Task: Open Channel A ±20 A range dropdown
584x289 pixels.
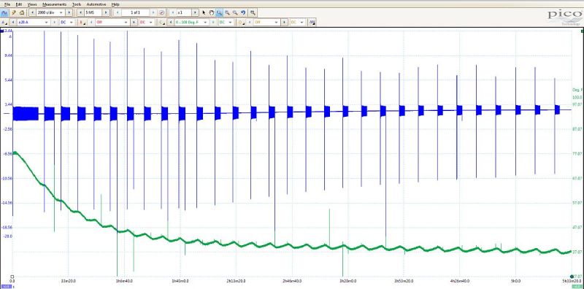Action: pos(34,23)
